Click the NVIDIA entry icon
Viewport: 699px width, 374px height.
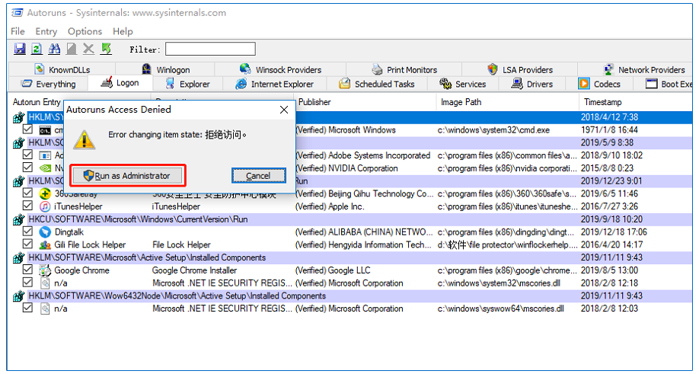pos(45,168)
